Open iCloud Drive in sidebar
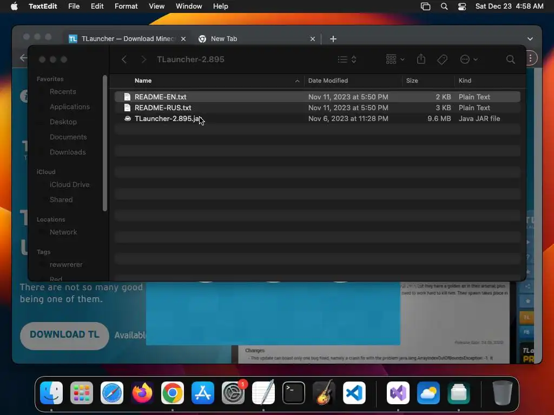This screenshot has width=554, height=415. (x=70, y=185)
